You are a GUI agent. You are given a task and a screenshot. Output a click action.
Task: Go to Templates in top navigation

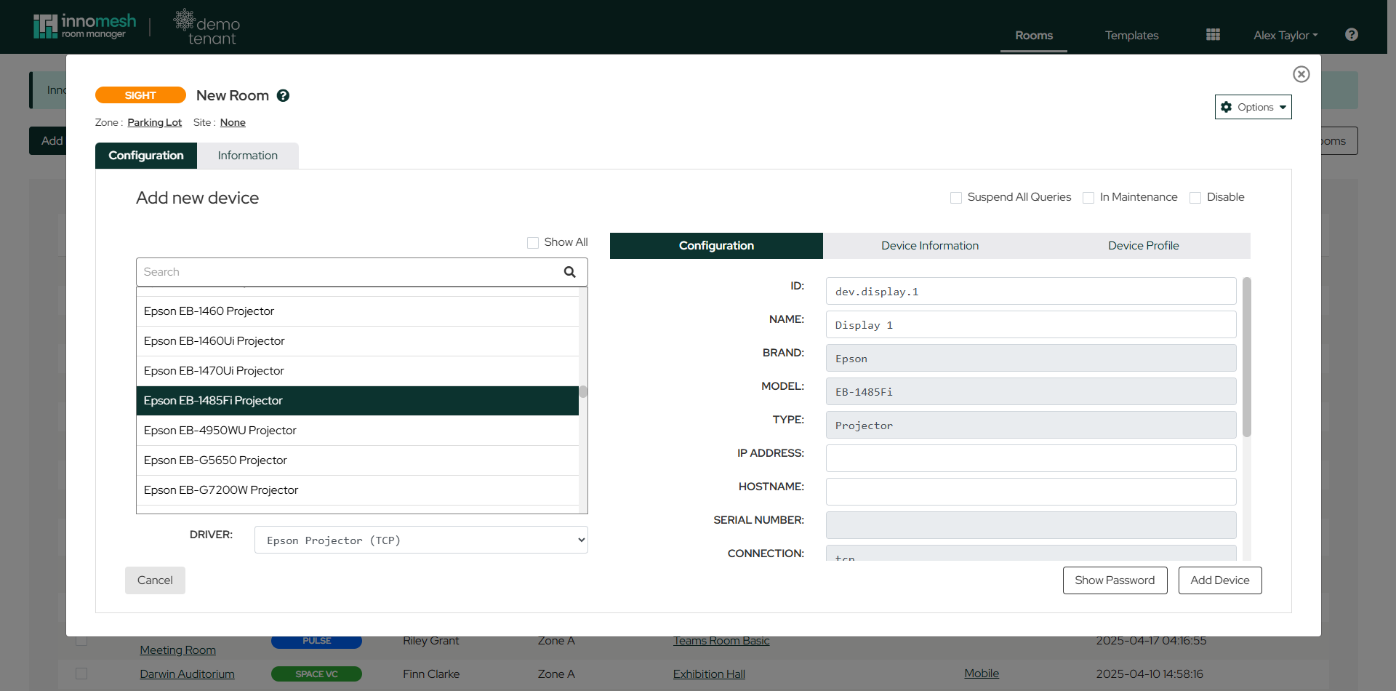coord(1132,35)
